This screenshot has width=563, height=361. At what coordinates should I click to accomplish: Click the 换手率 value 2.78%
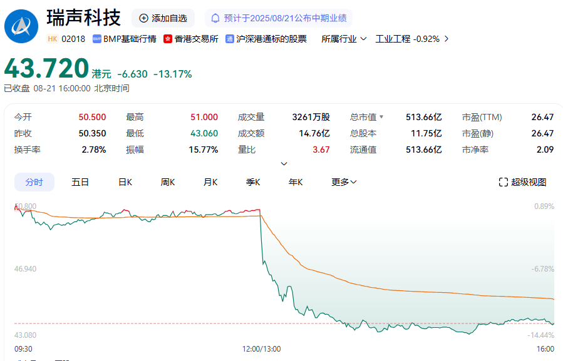click(x=94, y=150)
